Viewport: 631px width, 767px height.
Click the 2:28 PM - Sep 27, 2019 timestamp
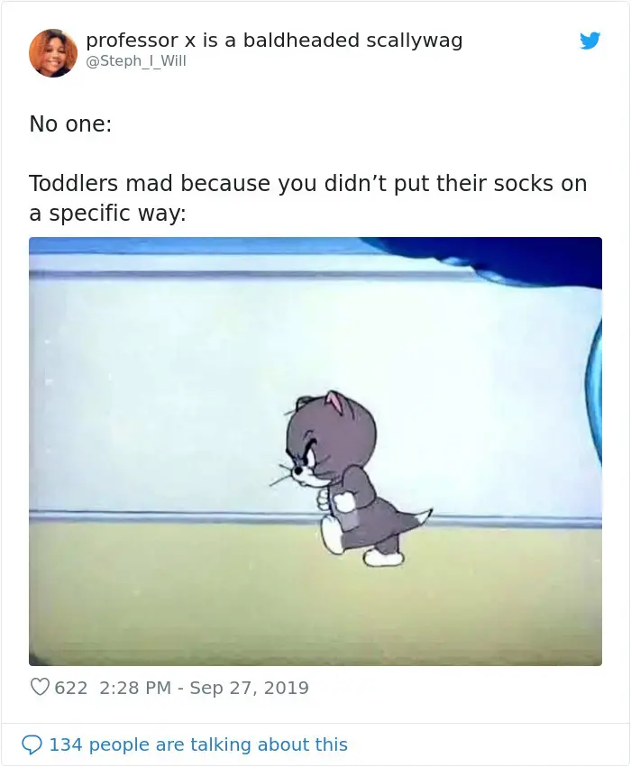[x=204, y=688]
